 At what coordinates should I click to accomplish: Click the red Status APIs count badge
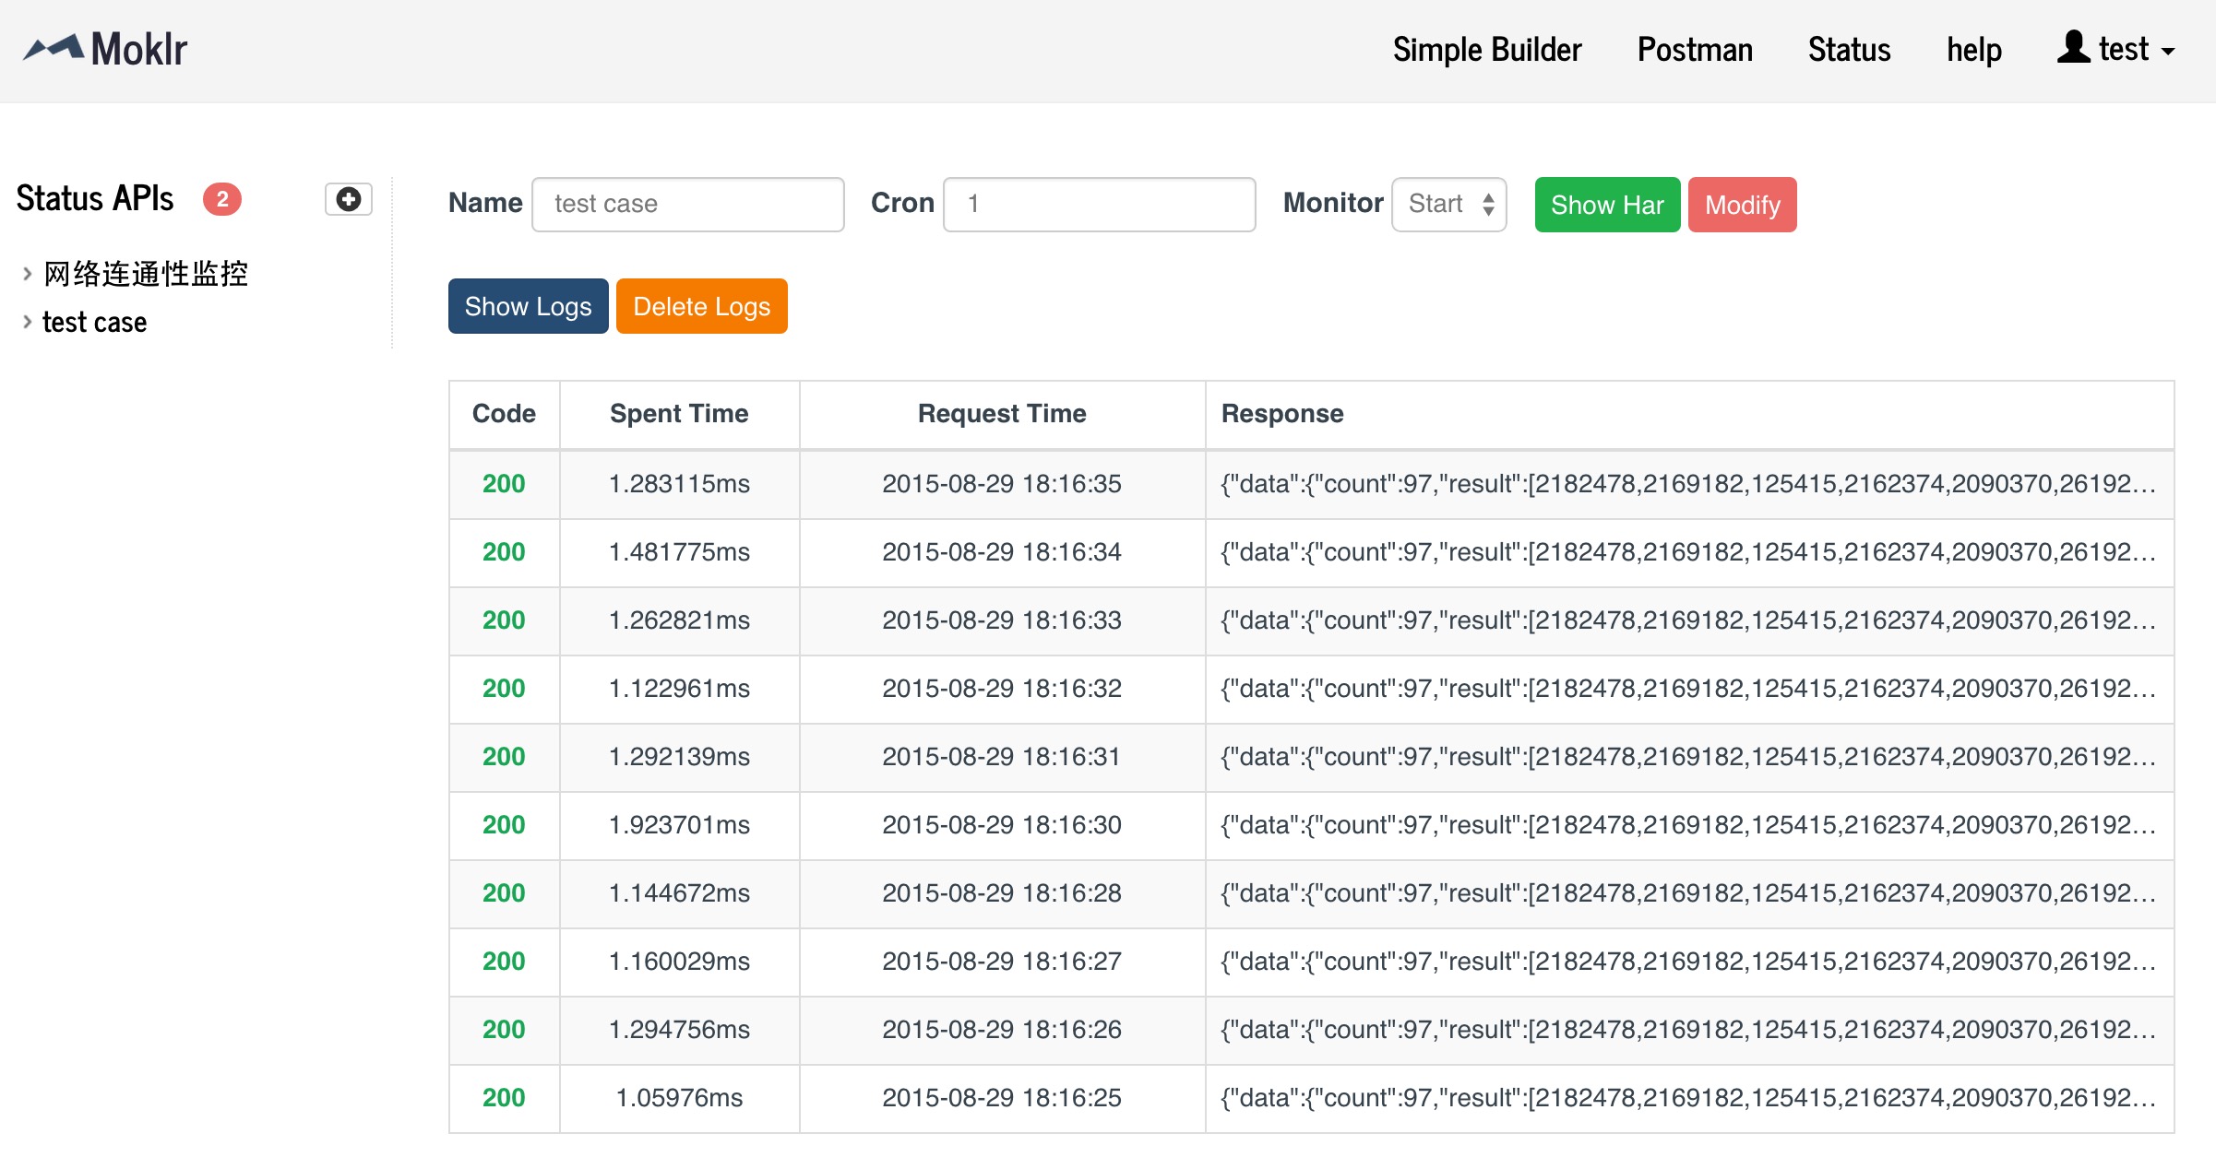point(222,199)
